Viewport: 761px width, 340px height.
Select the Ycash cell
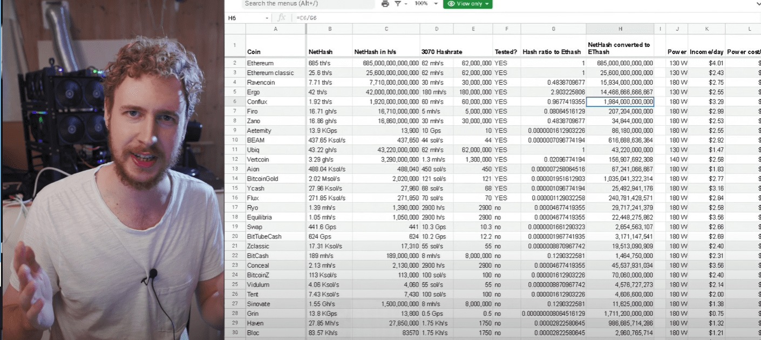coord(276,188)
